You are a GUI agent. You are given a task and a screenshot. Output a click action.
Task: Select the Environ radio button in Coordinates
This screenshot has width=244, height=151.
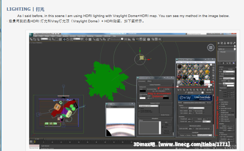(185, 135)
